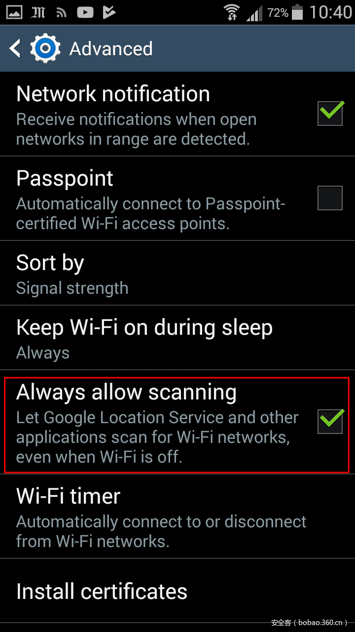Open Keep Wi-Fi on during sleep setting
Screen dimensions: 355x632
tap(177, 338)
